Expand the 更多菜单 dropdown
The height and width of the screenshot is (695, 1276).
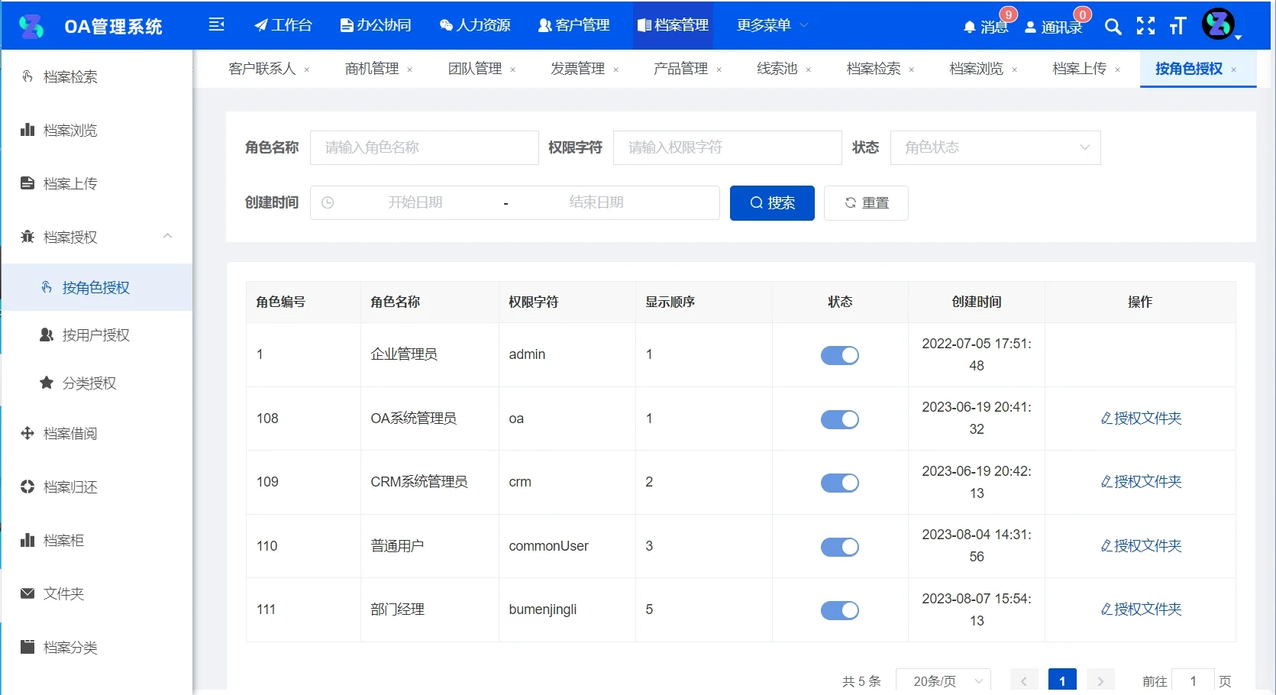click(770, 24)
